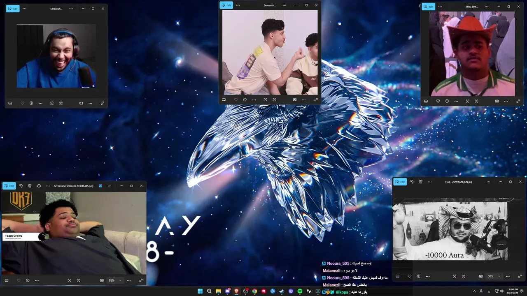This screenshot has height=296, width=527.
Task: Toggle filmstrip in the IMG_994 window
Action: pyautogui.click(x=426, y=101)
